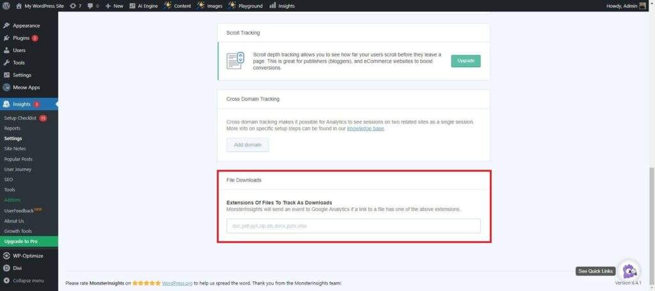Open Playground in the admin bar
The width and height of the screenshot is (655, 291).
tap(246, 6)
